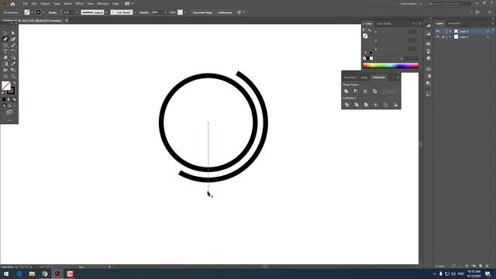Click the white swatch in Color panel
The height and width of the screenshot is (279, 496).
pos(371,59)
